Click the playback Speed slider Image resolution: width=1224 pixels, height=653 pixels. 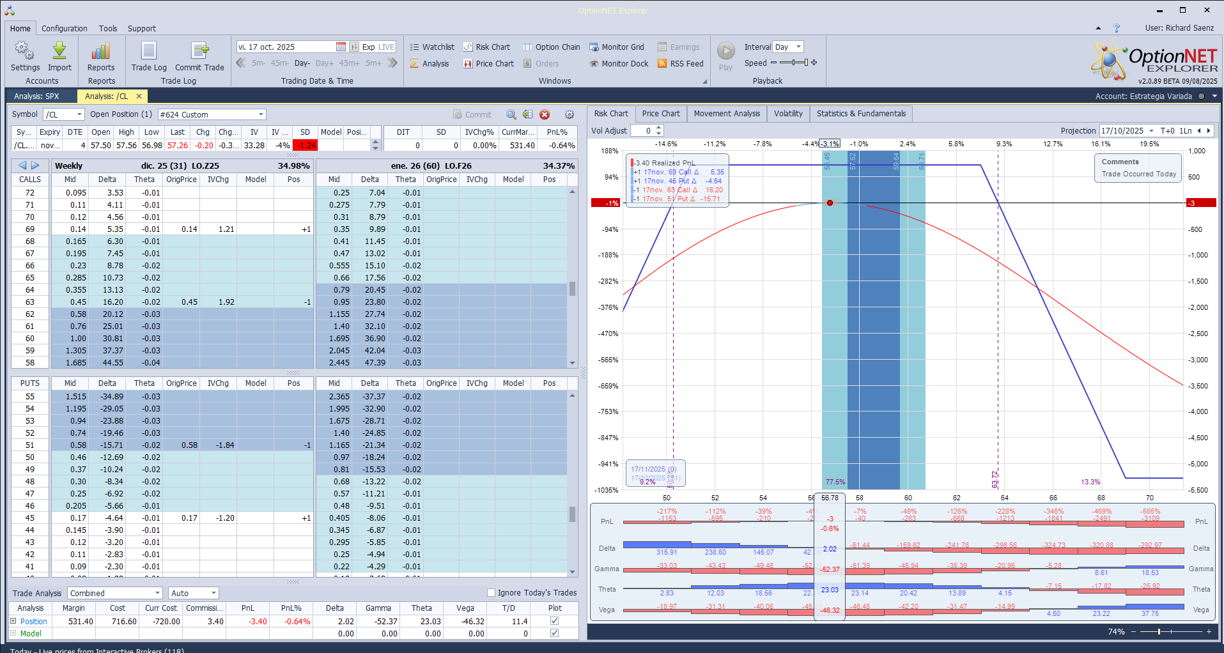793,63
